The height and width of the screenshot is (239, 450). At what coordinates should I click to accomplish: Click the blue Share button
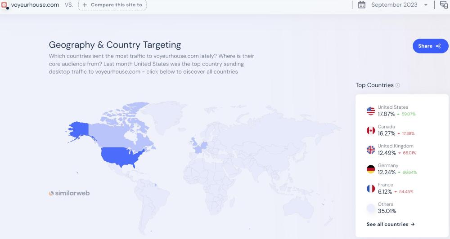click(x=430, y=46)
